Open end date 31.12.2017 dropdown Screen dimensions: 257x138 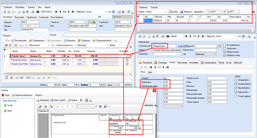coord(238,12)
